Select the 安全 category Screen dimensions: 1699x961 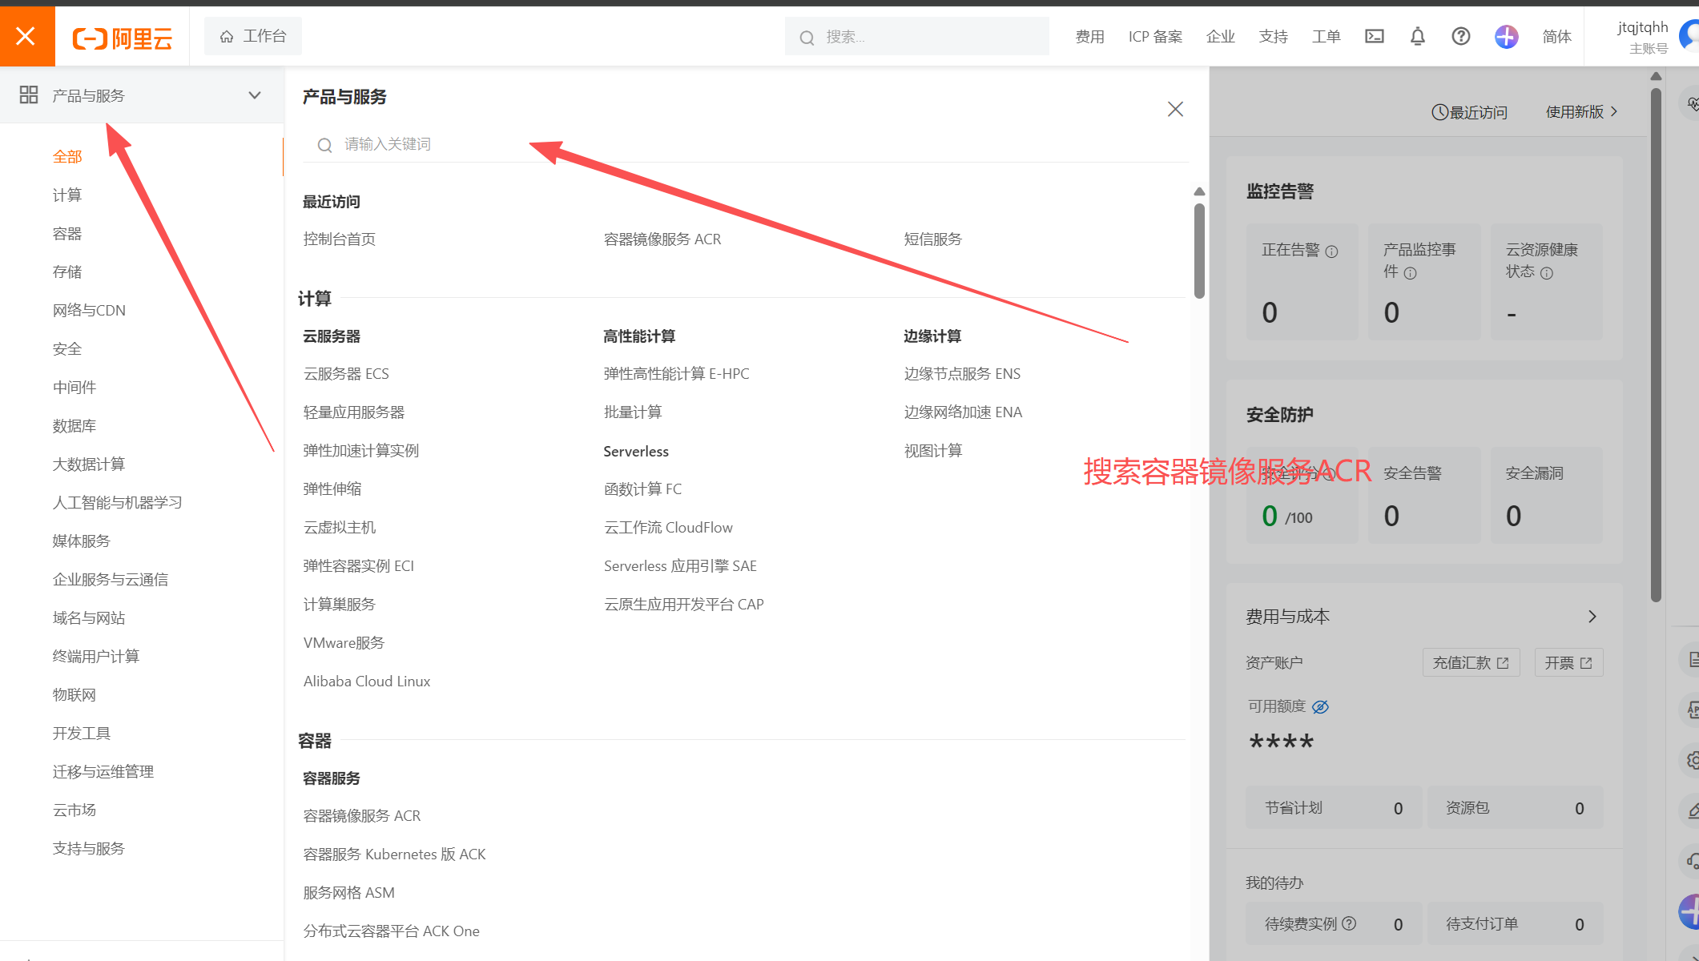point(67,349)
